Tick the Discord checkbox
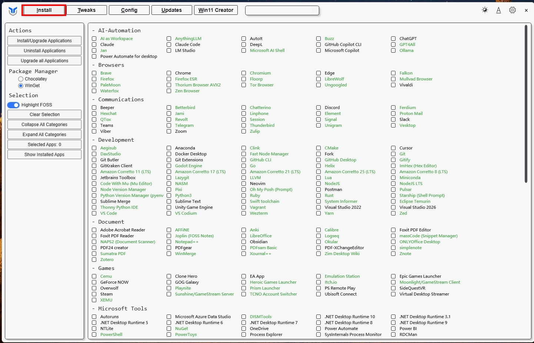Screen dimensions: 534x343 click(318, 108)
